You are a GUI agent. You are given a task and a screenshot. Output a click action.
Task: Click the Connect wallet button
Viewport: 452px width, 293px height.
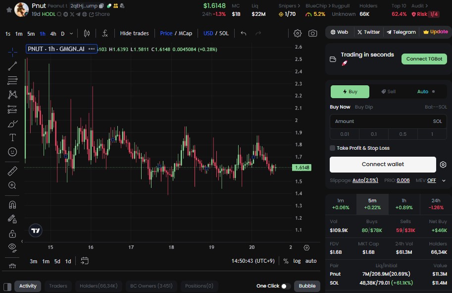(382, 164)
